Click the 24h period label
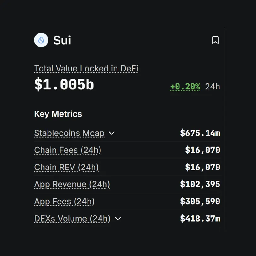The image size is (256, 256). pyautogui.click(x=213, y=87)
